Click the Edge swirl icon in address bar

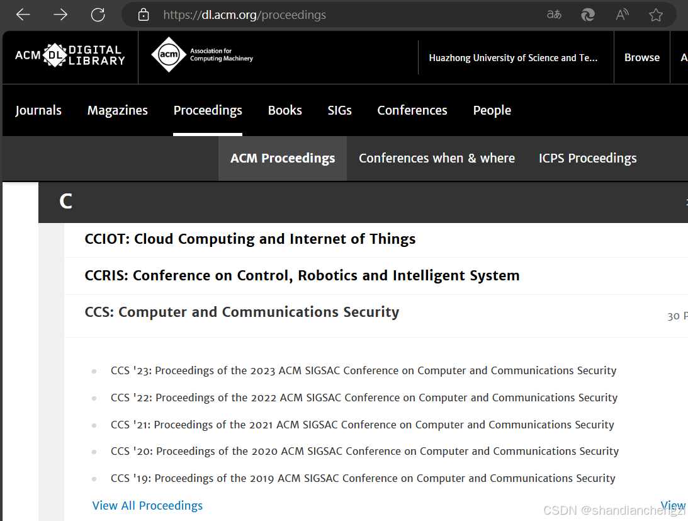click(x=588, y=15)
